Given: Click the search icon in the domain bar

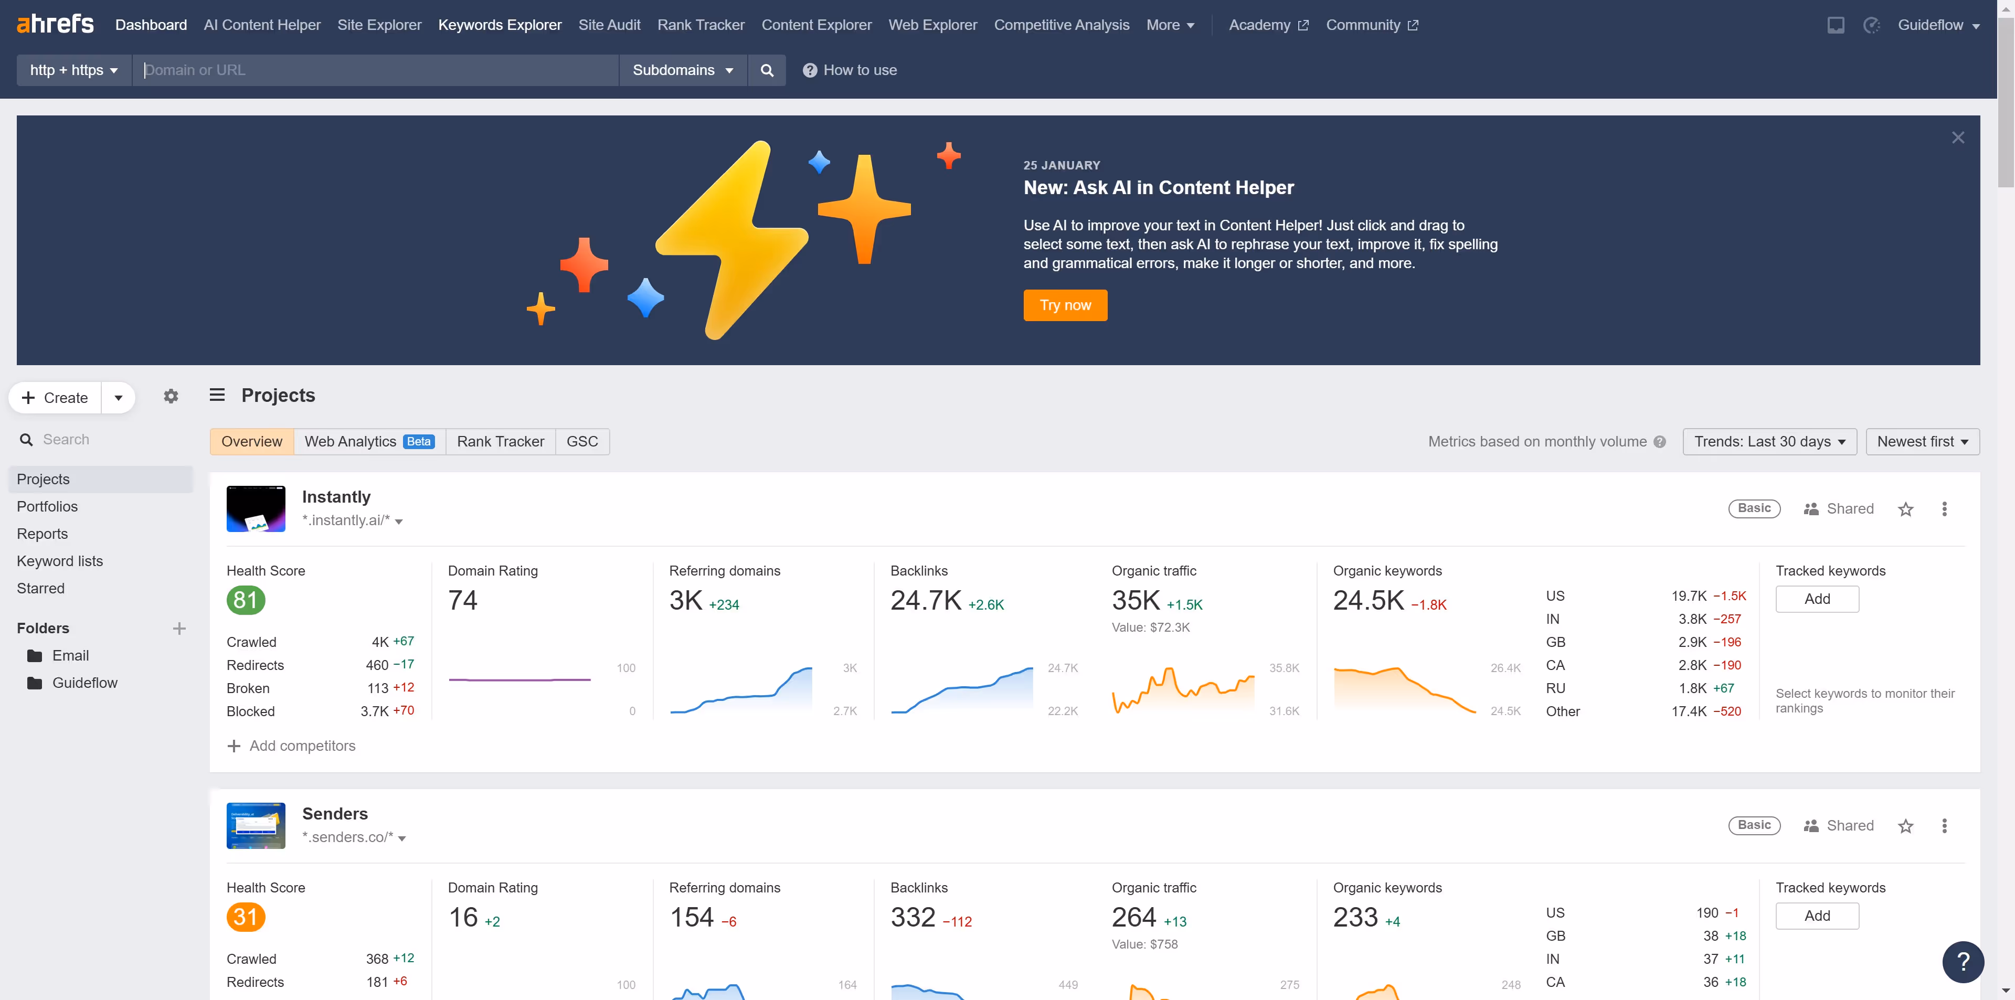Looking at the screenshot, I should tap(767, 70).
